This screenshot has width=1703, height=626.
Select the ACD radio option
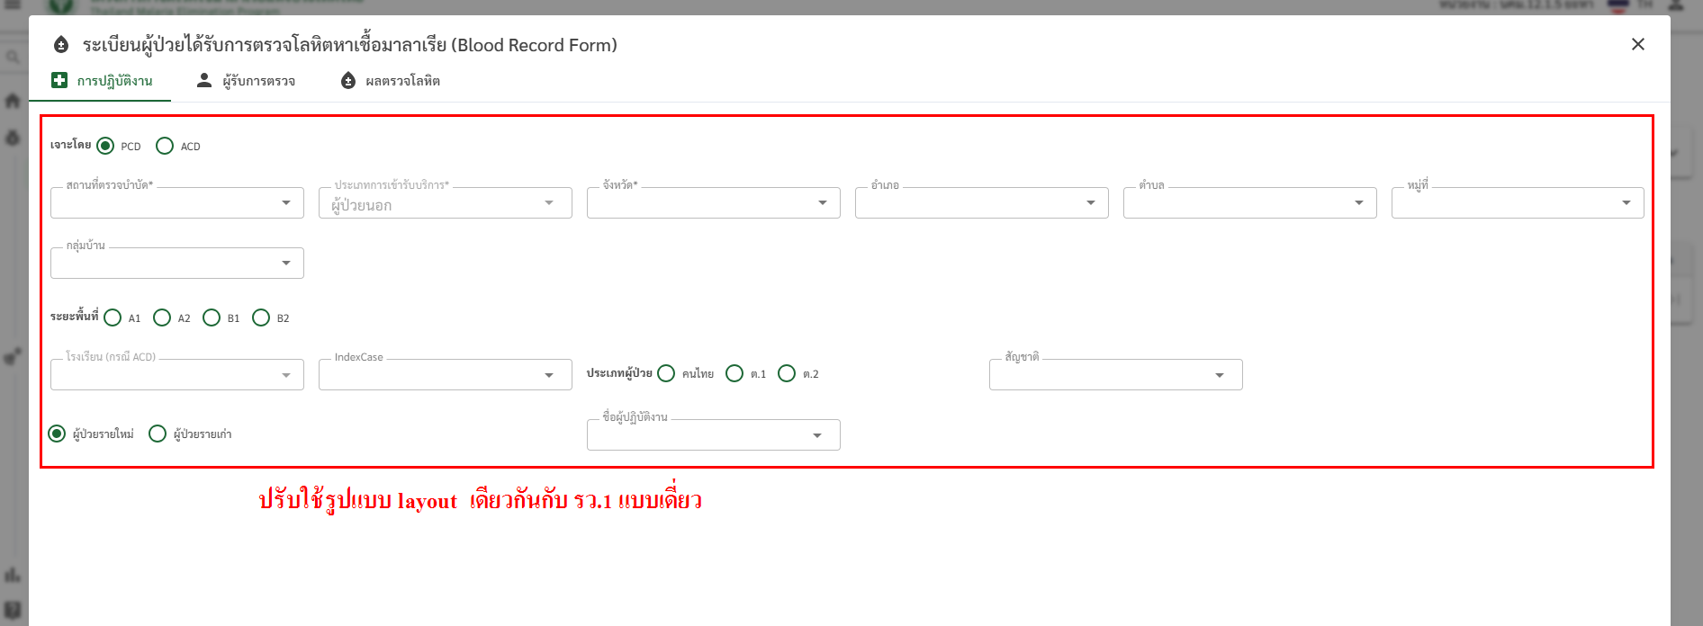coord(165,146)
